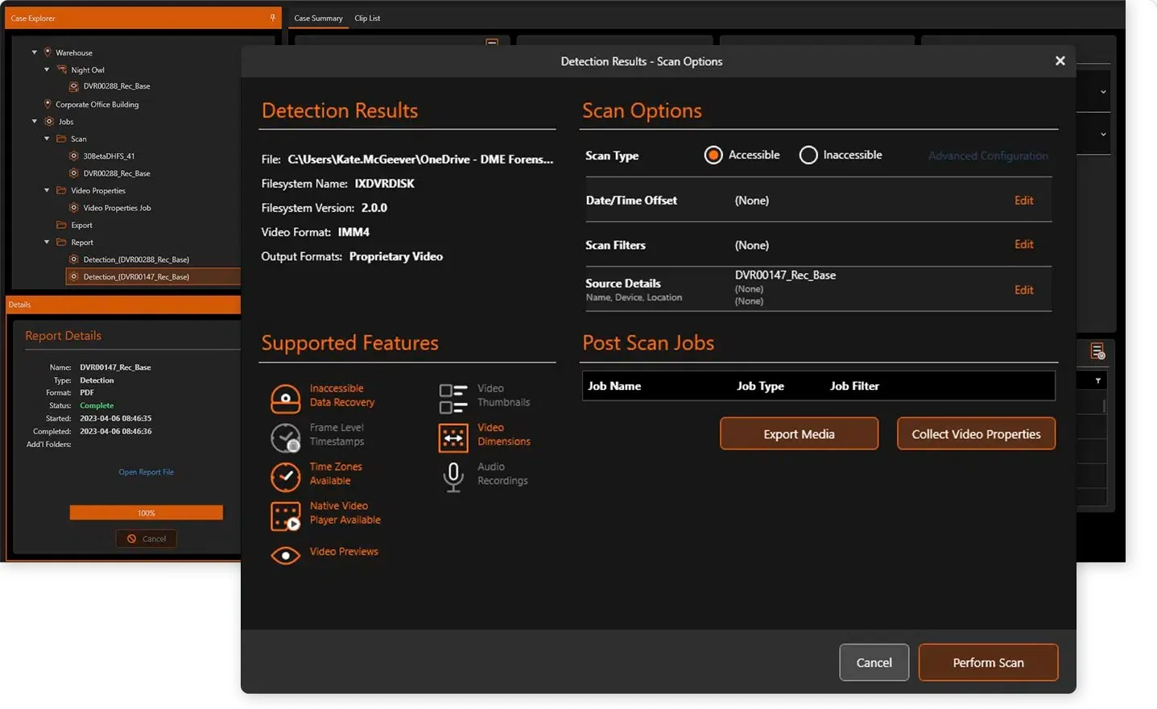The width and height of the screenshot is (1157, 709).
Task: Collapse the Warehouse tree node
Action: [34, 52]
